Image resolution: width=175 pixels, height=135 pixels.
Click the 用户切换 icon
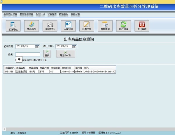click(123, 26)
